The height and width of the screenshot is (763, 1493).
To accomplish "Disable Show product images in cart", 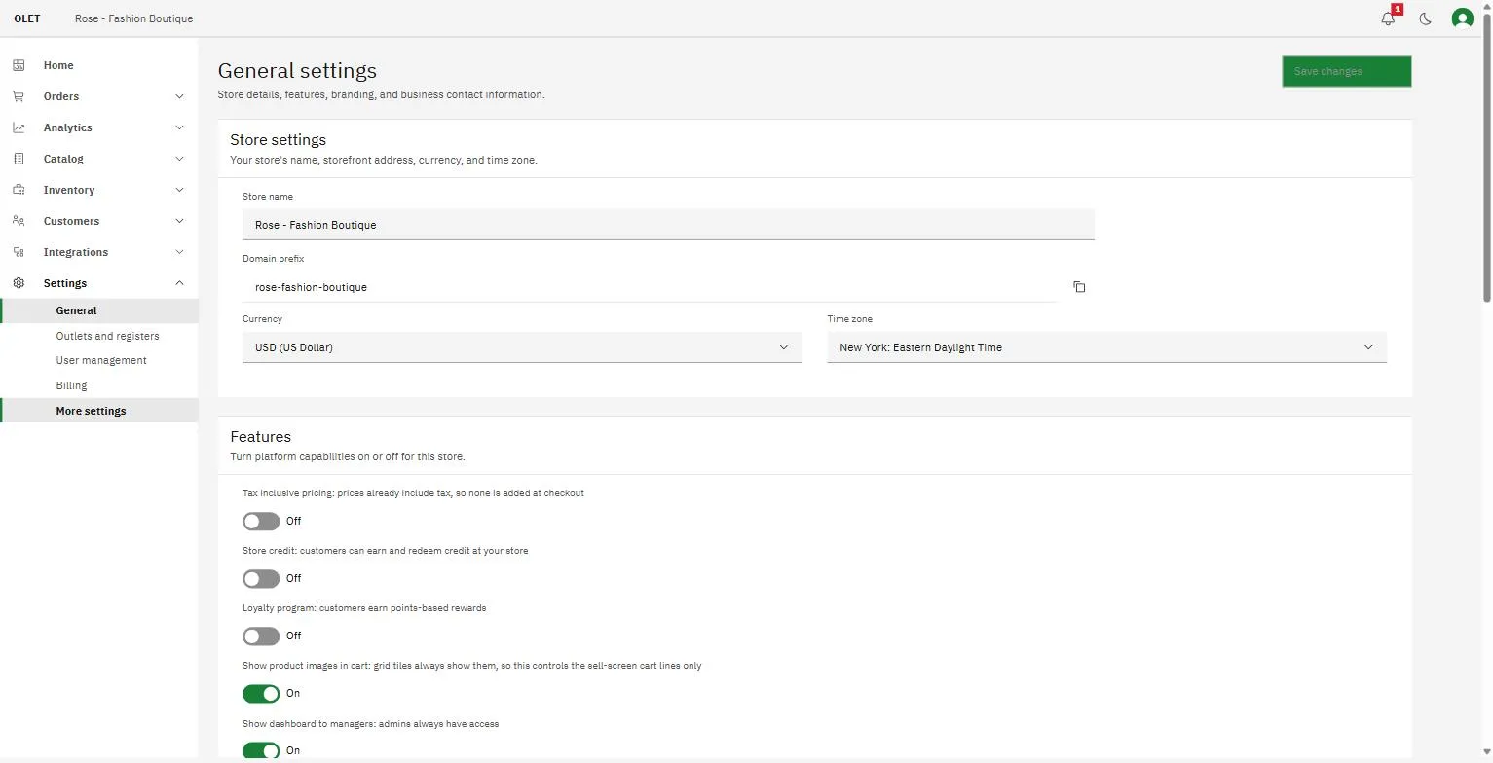I will click(x=261, y=694).
